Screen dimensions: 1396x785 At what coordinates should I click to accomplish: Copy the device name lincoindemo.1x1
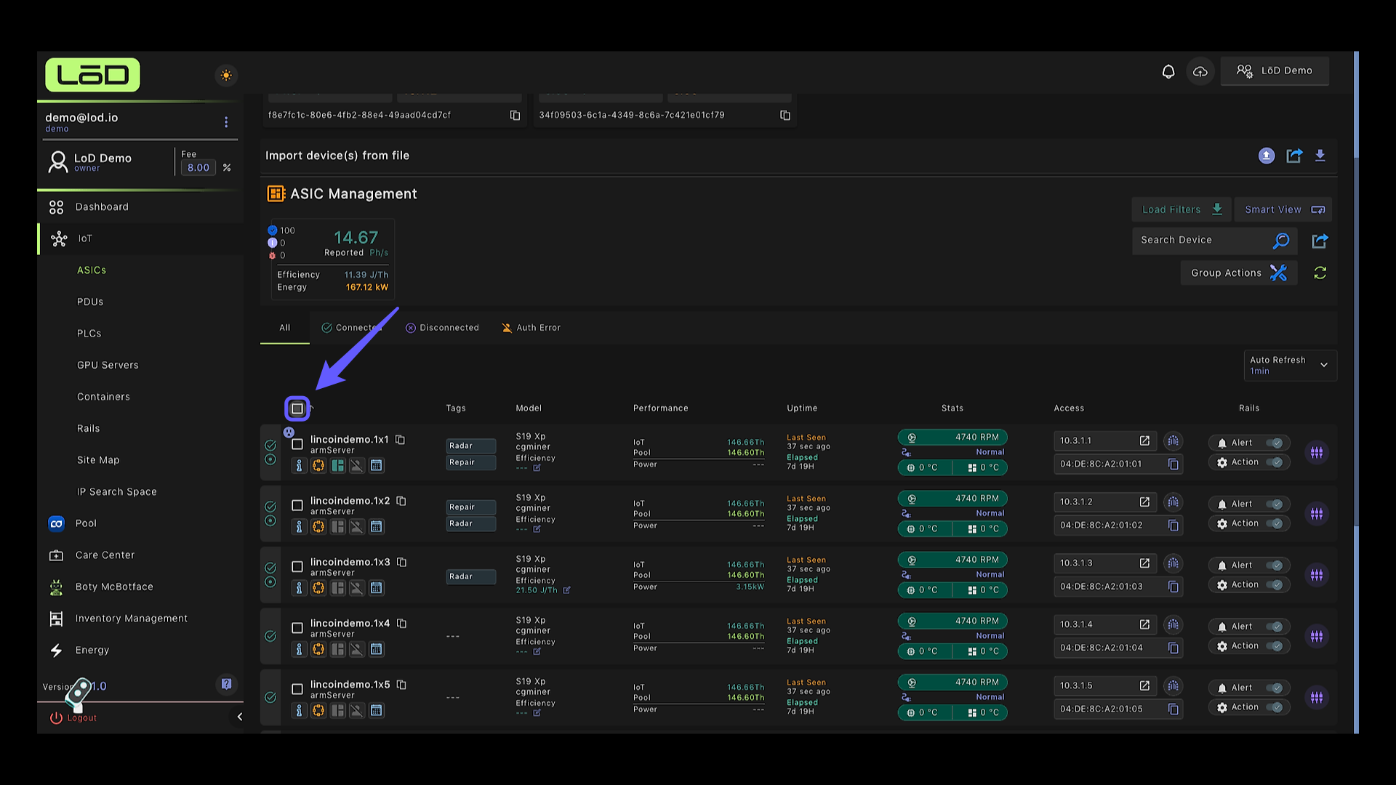tap(400, 439)
